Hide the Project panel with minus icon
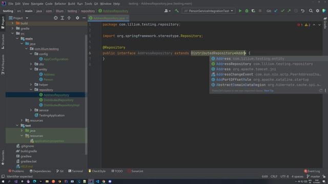Screen dimensions: 328x184 pyautogui.click(x=84, y=18)
